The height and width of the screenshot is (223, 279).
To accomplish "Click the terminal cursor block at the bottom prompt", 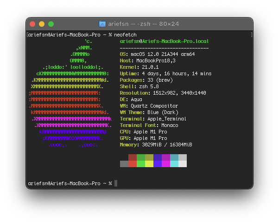I will (x=116, y=183).
